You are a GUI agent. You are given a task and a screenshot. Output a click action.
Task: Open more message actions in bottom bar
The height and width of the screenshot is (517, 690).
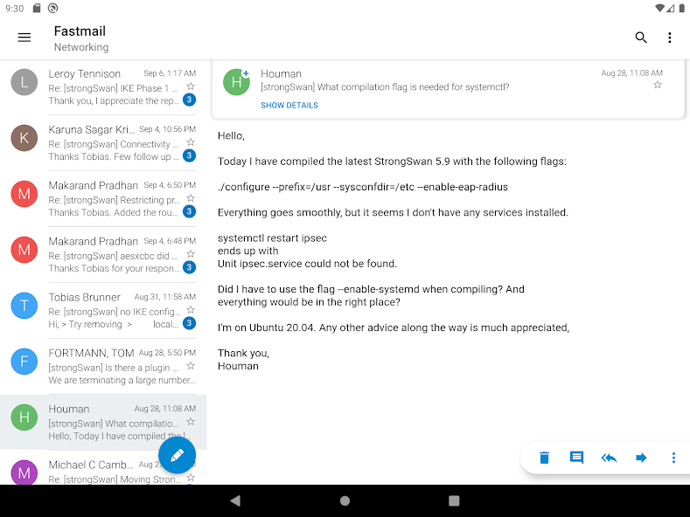pos(673,458)
